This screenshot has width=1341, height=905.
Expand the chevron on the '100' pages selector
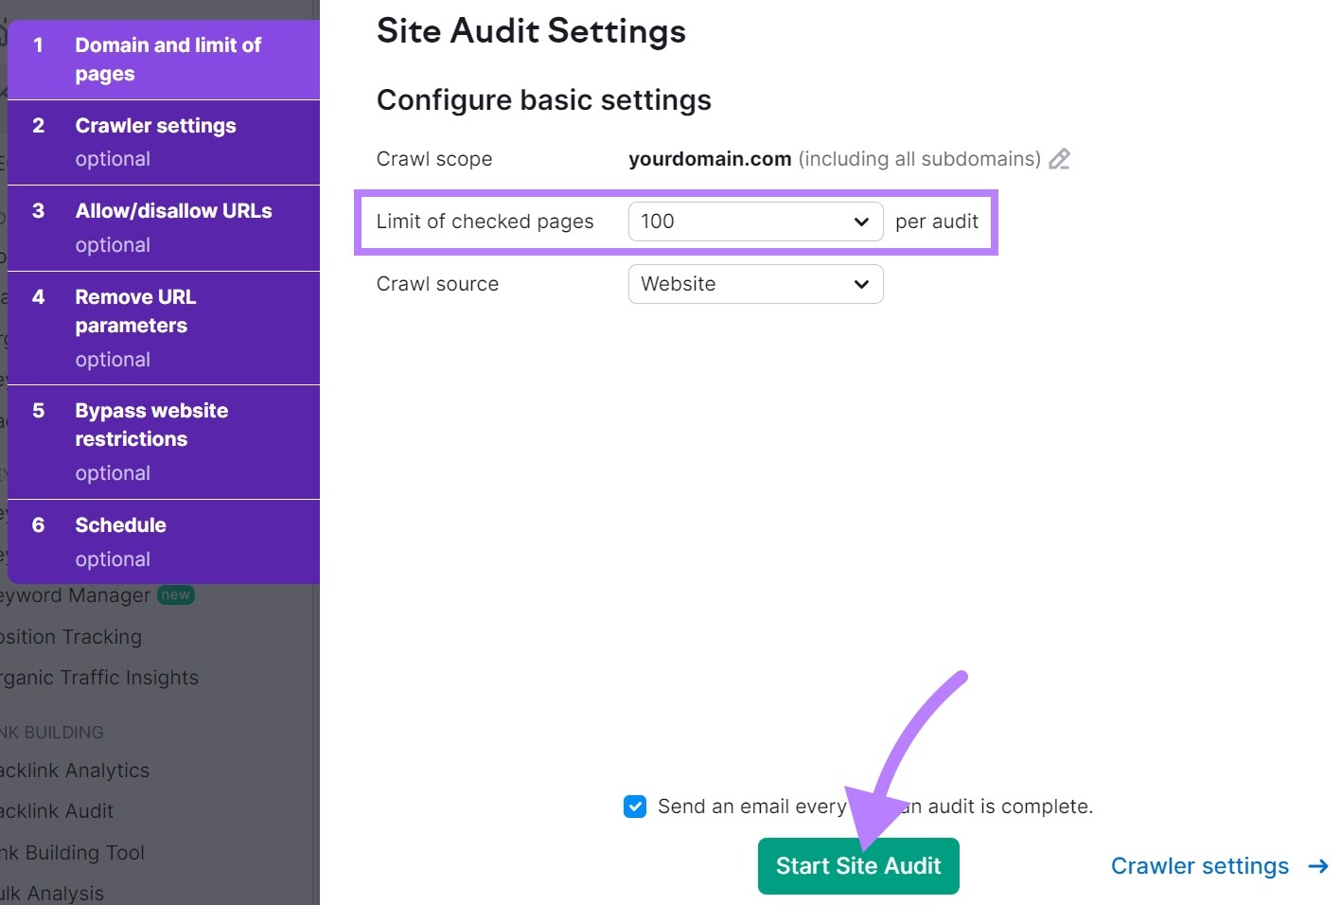click(860, 222)
